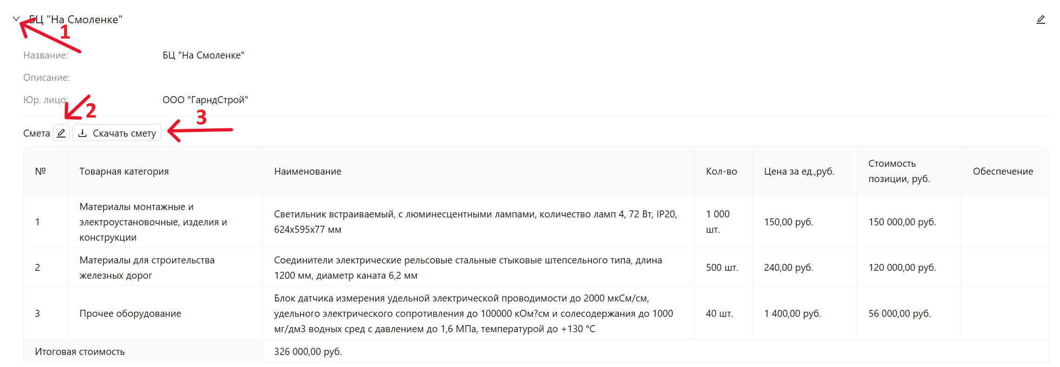Image resolution: width=1060 pixels, height=367 pixels.
Task: Select the Светильник встраиваемый item name cell
Action: click(478, 222)
